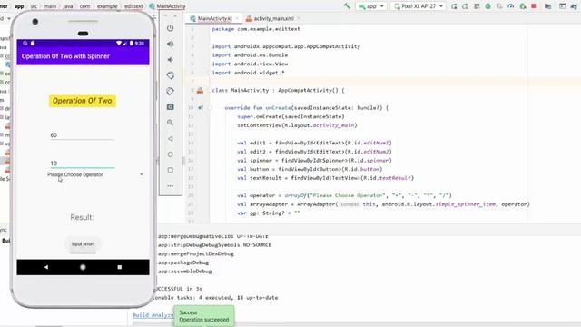Switch to the MainActivity.kt tab

coord(214,18)
